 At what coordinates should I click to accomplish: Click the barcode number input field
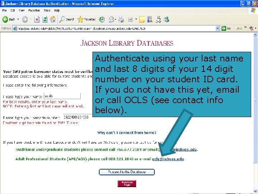tap(78, 117)
